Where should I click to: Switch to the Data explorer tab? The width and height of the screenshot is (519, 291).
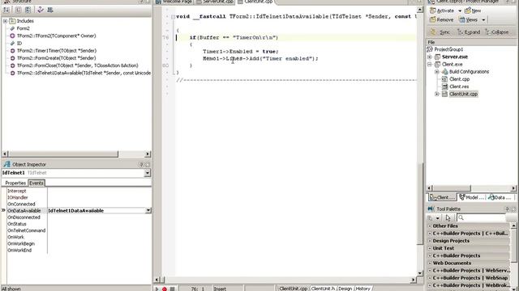(500, 197)
